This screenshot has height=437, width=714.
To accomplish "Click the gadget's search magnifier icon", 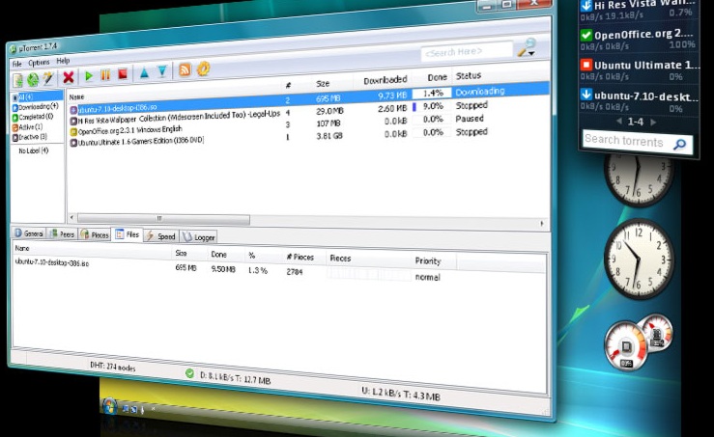I will pos(680,144).
